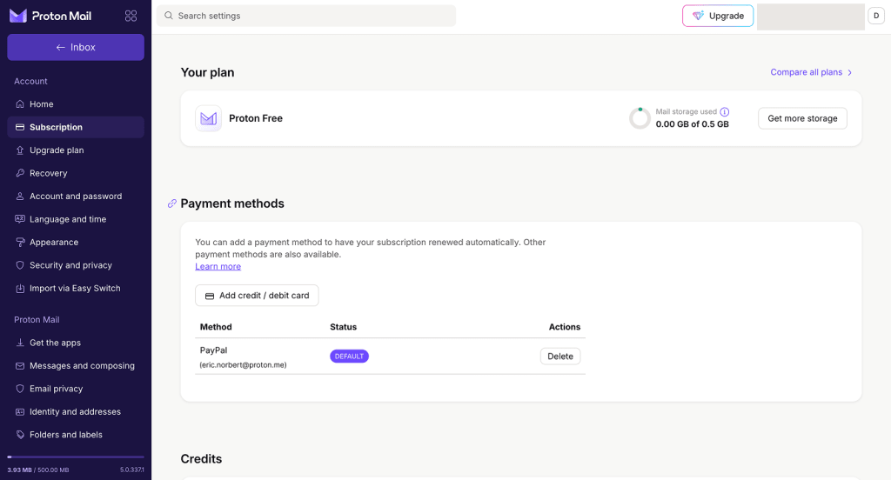Click the diamond Upgrade button

(x=718, y=16)
